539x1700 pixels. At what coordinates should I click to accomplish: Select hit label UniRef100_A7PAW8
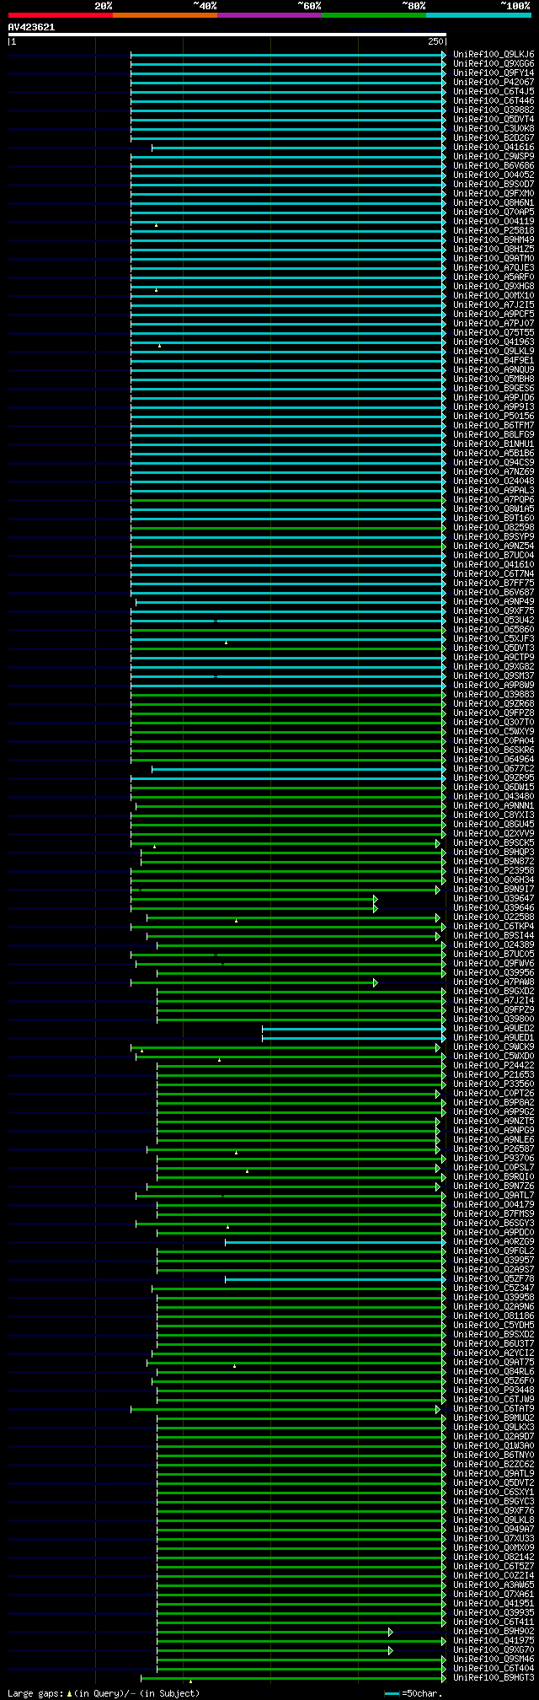[x=494, y=982]
